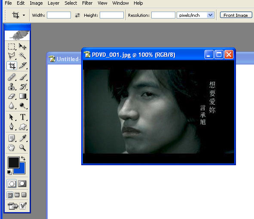
Task: Open the Layer menu
Action: 53,3
